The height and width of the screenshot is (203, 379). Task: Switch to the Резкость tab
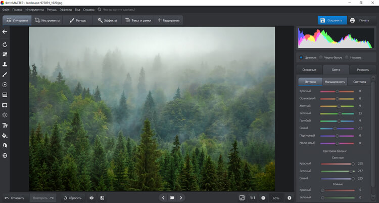(x=362, y=69)
